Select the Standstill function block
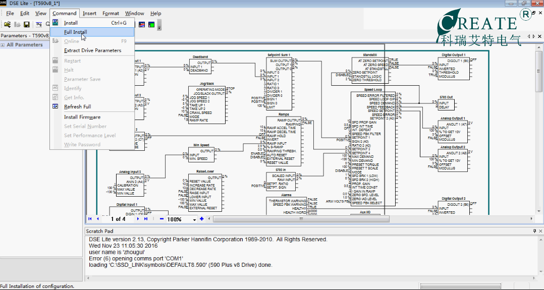This screenshot has height=290, width=544. click(370, 71)
